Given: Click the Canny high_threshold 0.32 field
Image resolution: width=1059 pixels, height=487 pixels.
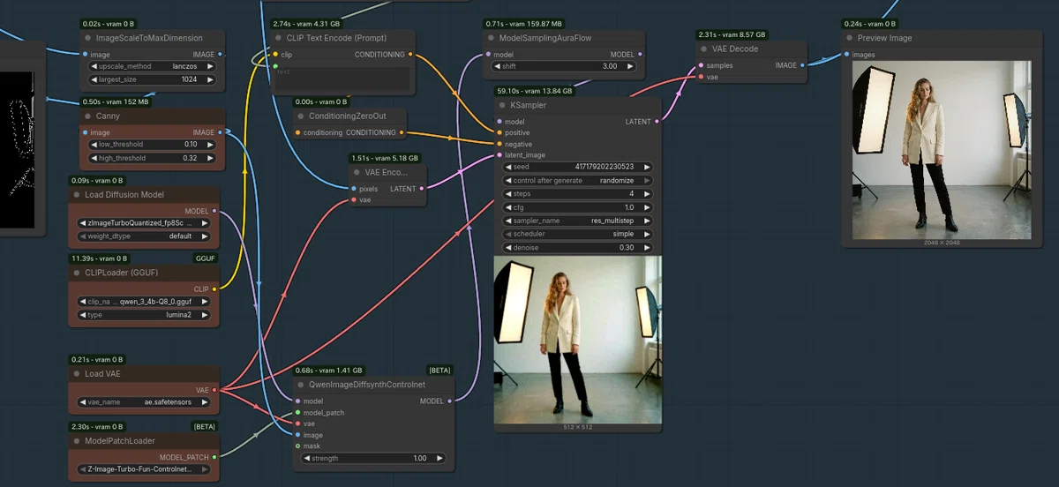Looking at the screenshot, I should coord(151,158).
